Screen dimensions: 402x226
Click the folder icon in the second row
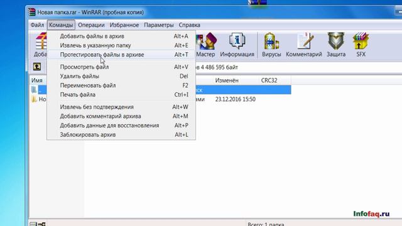click(34, 99)
